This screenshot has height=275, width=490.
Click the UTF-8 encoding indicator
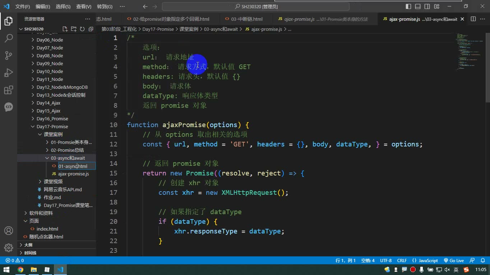point(386,260)
